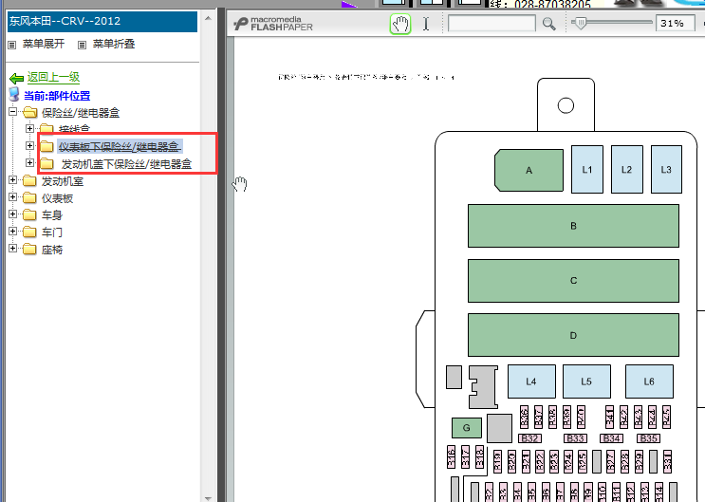Select the 保险丝/继电器盒 tree label
The width and height of the screenshot is (705, 502).
tap(81, 113)
